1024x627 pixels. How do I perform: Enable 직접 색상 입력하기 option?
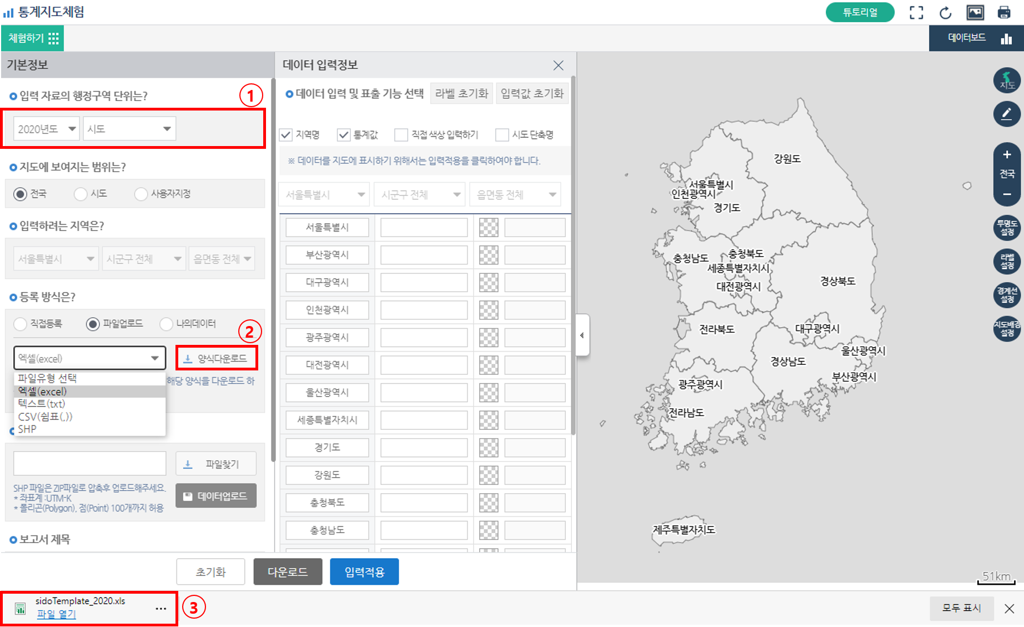point(400,134)
